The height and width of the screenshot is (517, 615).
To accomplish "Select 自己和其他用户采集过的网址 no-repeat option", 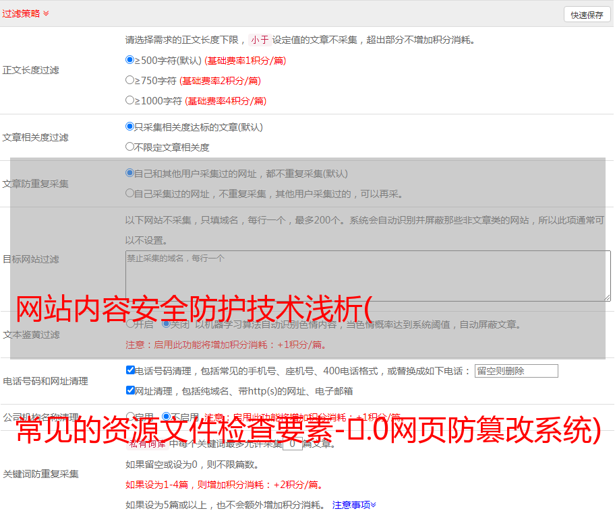I will point(130,173).
